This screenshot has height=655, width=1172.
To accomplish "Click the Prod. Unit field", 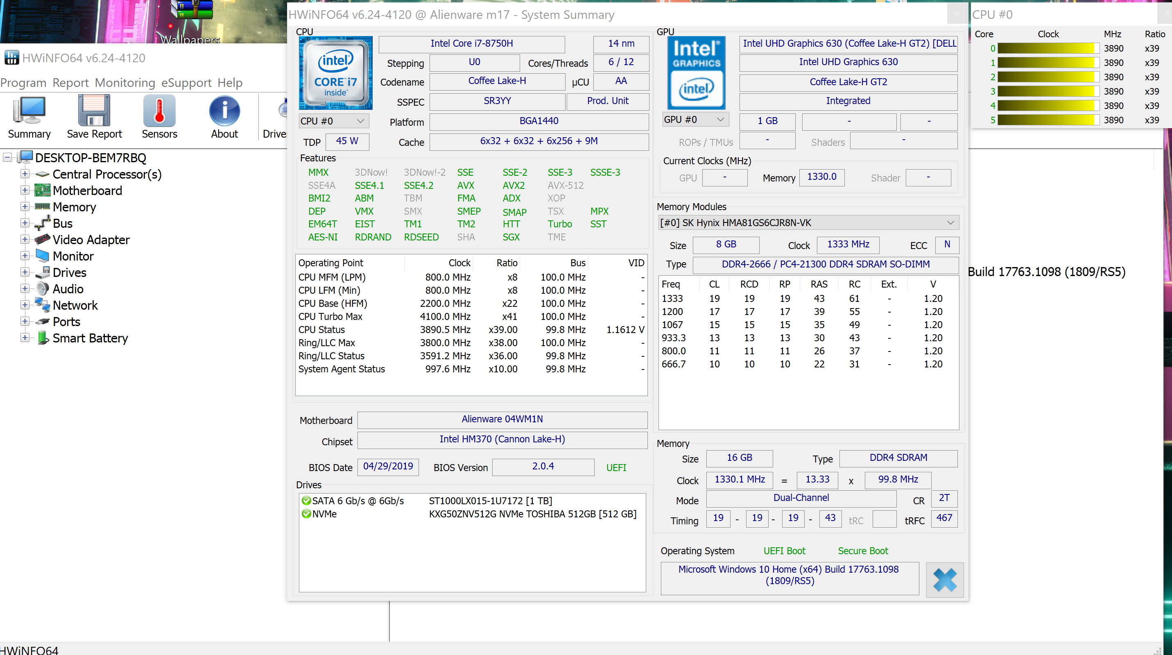I will click(x=608, y=101).
